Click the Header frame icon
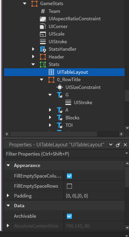Screen dimensions: 129x237 pyautogui.click(x=43, y=57)
